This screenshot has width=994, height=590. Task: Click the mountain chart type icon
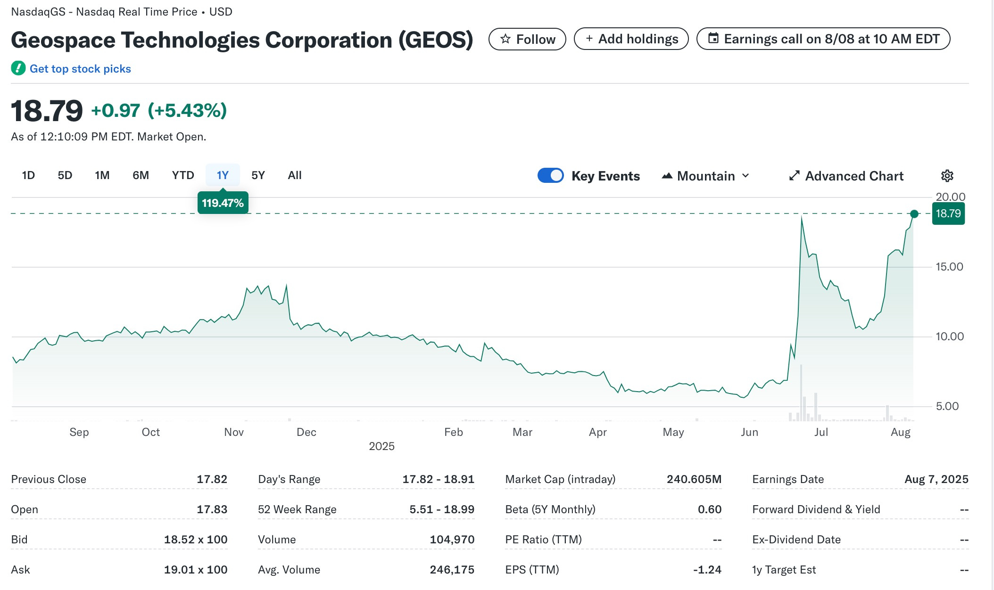(667, 176)
